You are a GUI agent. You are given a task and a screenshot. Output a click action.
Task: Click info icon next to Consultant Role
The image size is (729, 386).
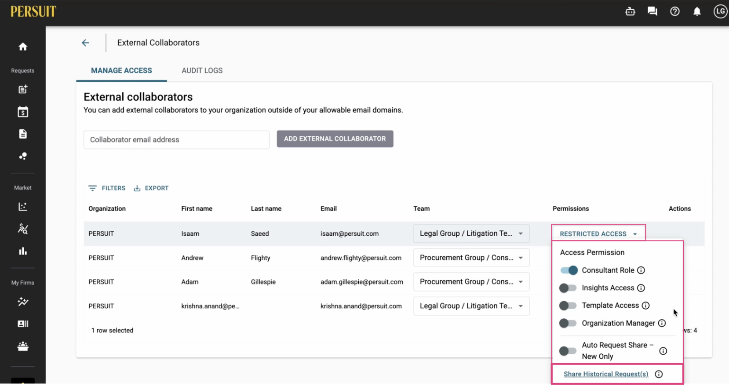click(x=641, y=270)
